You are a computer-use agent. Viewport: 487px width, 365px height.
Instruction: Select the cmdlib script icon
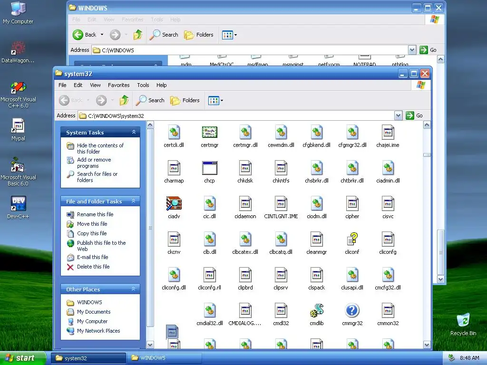click(316, 311)
